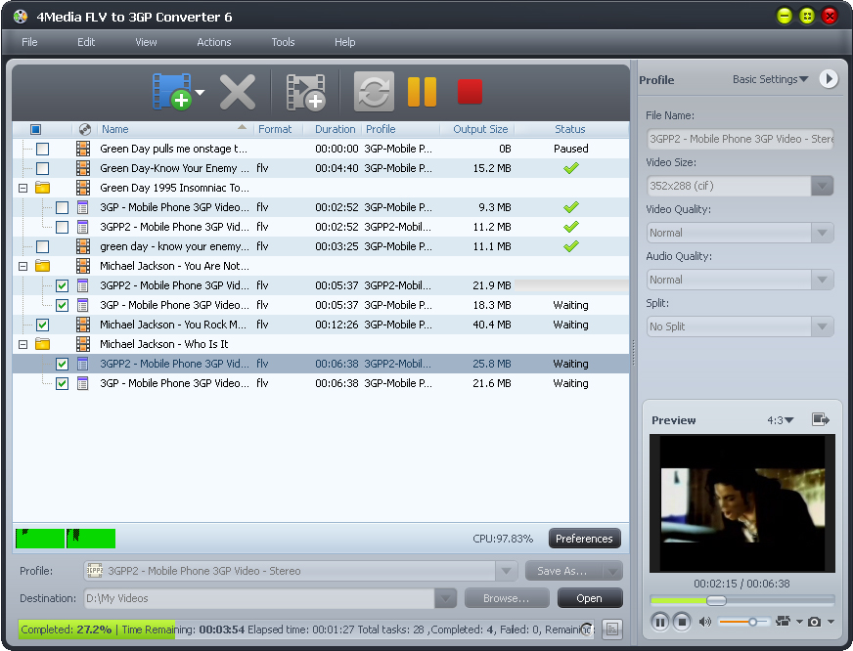Image resolution: width=853 pixels, height=651 pixels.
Task: Click the Preferences button
Action: 584,539
